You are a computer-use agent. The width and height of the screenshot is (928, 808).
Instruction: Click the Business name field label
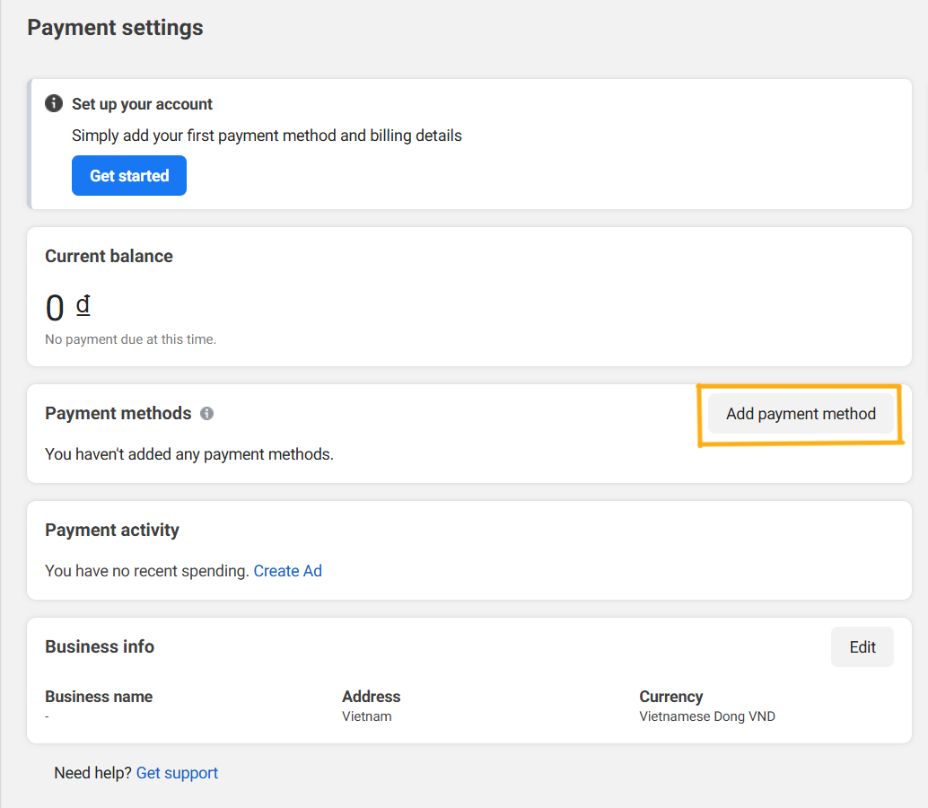[x=99, y=697]
